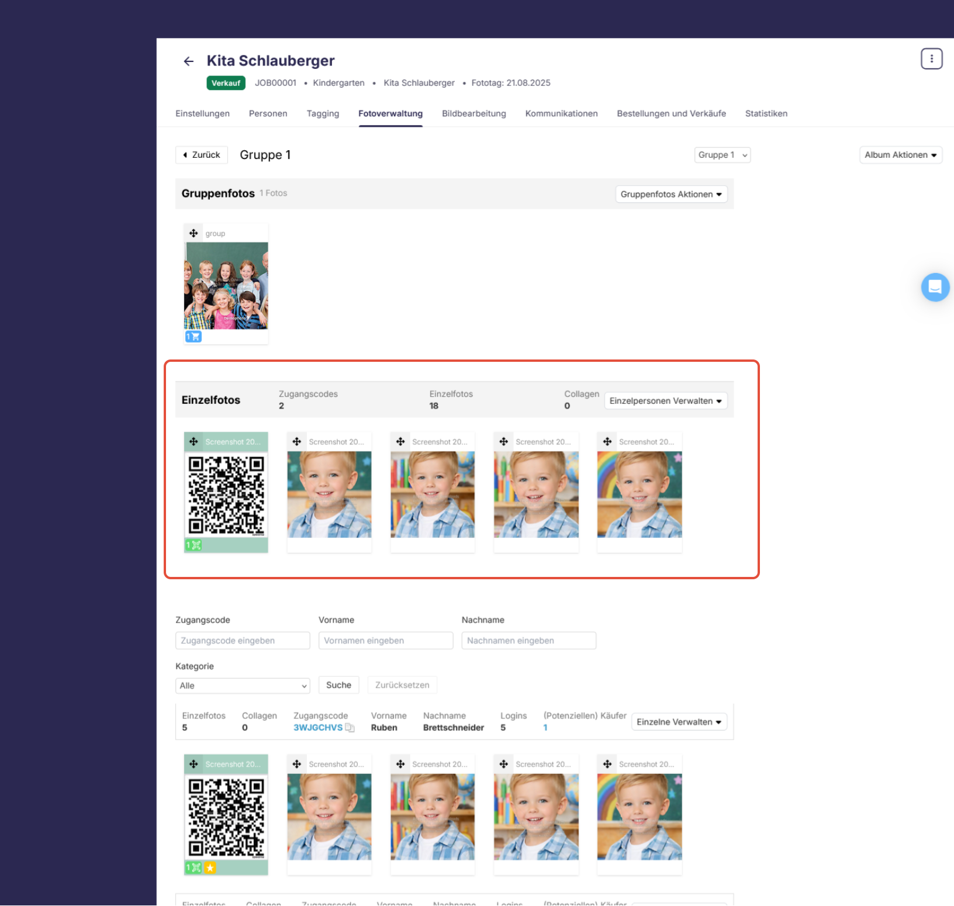
Task: Click the job number JOB00001
Action: coord(275,83)
